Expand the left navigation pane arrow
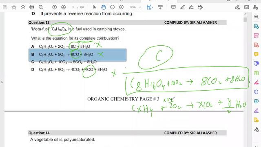Image resolution: width=261 pixels, height=147 pixels. coord(2,82)
